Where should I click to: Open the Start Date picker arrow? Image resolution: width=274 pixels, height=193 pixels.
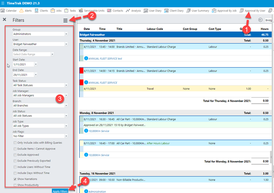[x=36, y=64]
